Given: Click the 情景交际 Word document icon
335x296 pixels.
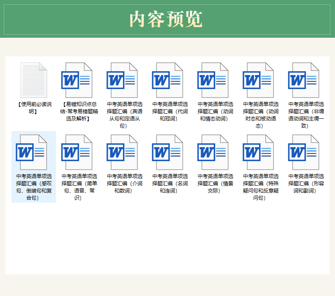Looking at the screenshot, I should (213, 152).
